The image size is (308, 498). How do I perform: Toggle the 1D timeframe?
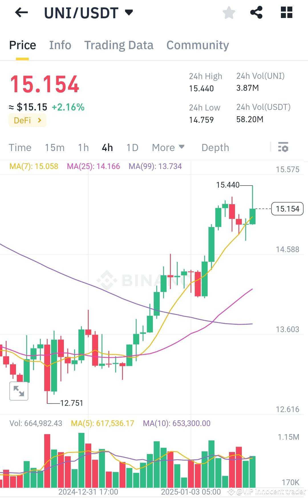[132, 148]
